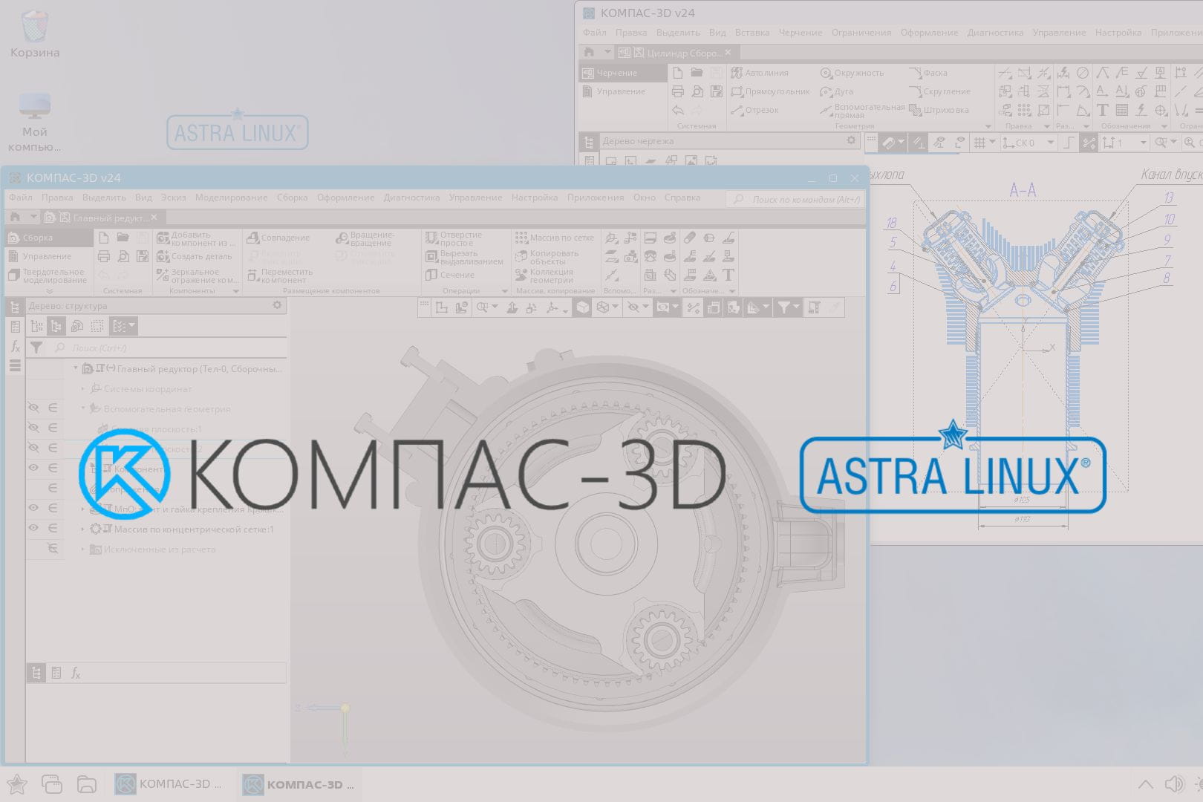Click the filter funnel icon in tree panel

coord(36,348)
